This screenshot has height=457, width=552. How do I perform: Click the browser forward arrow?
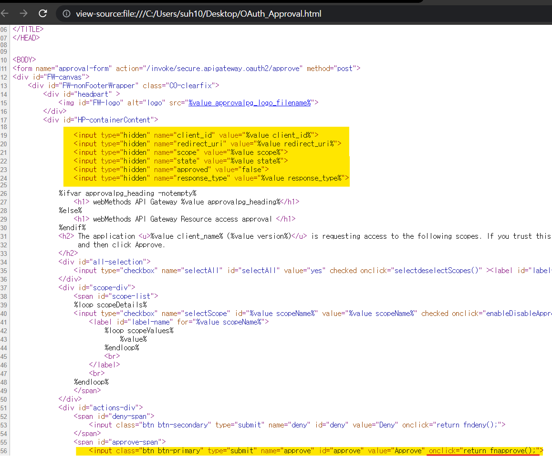(x=24, y=13)
